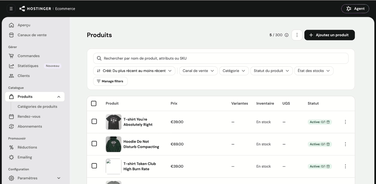Click the Clients people icon

pyautogui.click(x=11, y=76)
